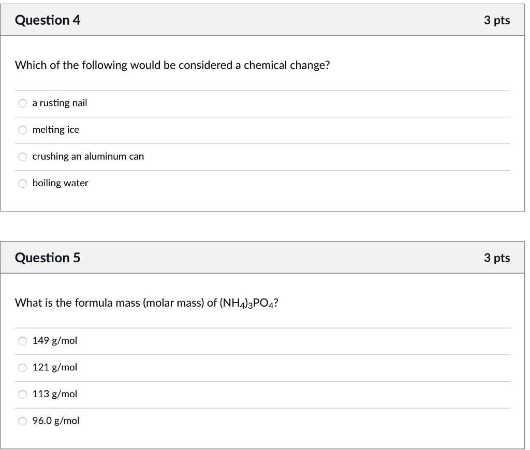The width and height of the screenshot is (530, 450).
Task: Choose the '149 g/mol' answer
Action: click(22, 340)
